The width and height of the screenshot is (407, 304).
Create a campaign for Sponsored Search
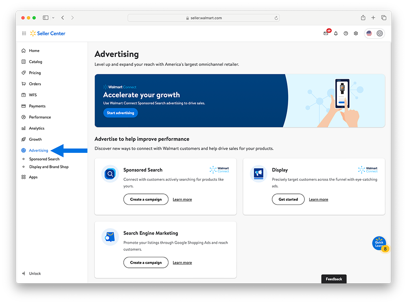(x=146, y=199)
